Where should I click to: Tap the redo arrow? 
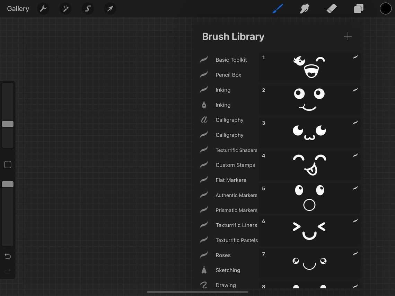(x=7, y=271)
